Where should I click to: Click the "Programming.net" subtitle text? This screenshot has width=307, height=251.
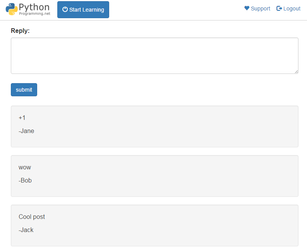coord(34,14)
